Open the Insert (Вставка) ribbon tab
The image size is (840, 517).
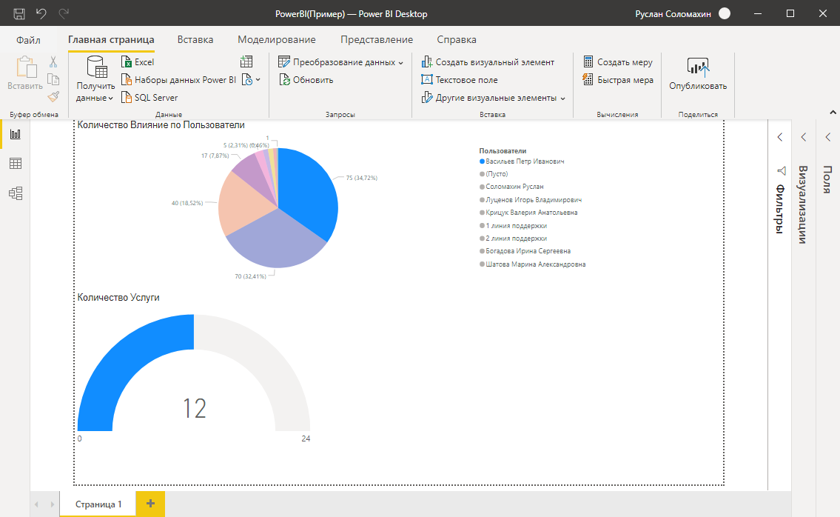(195, 40)
